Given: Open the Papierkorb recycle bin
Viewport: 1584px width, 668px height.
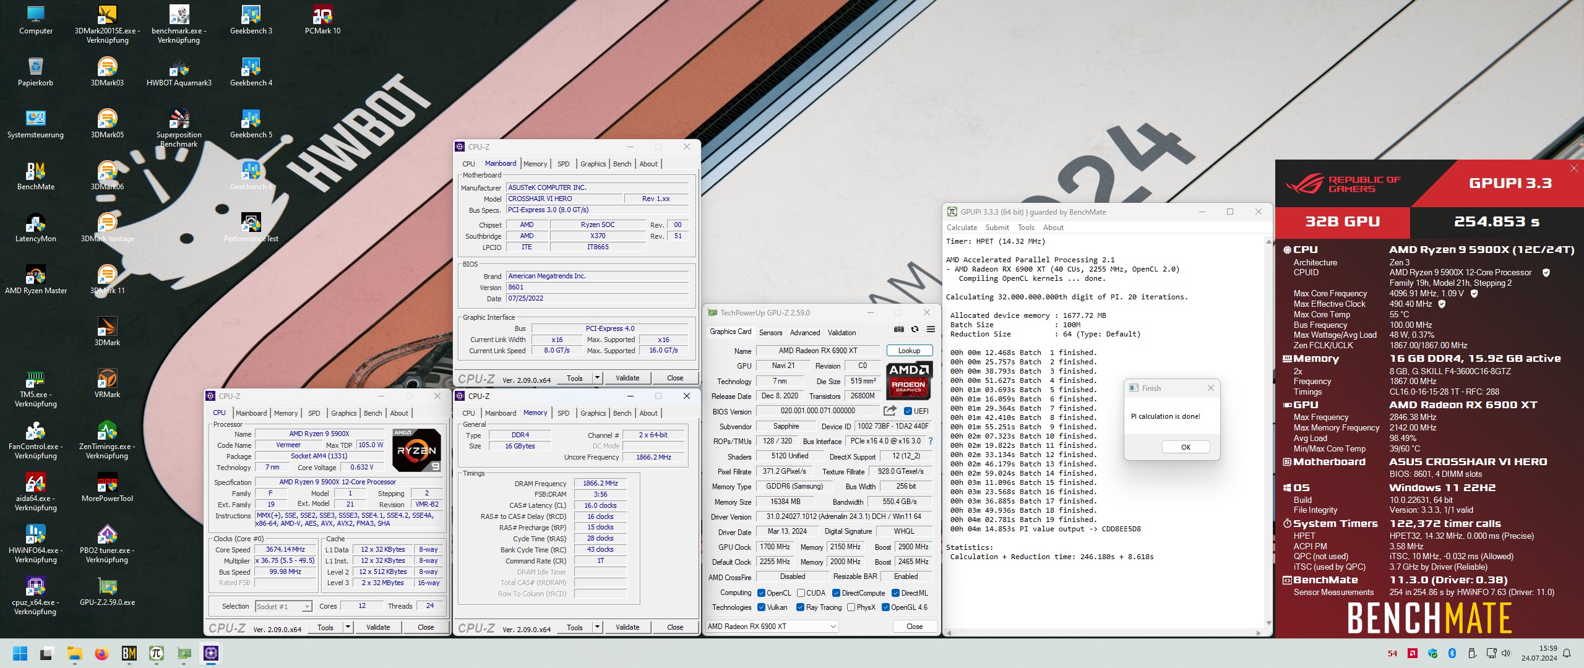Looking at the screenshot, I should point(36,72).
